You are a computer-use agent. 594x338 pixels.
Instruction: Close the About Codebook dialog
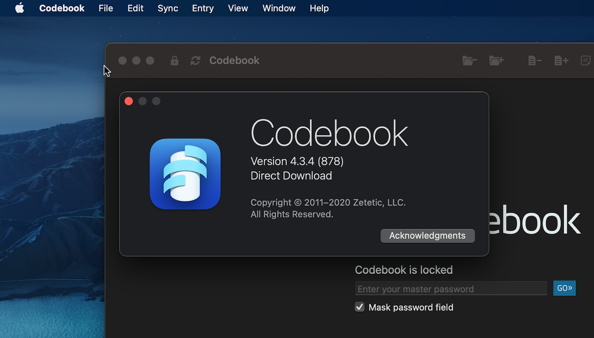click(x=129, y=101)
